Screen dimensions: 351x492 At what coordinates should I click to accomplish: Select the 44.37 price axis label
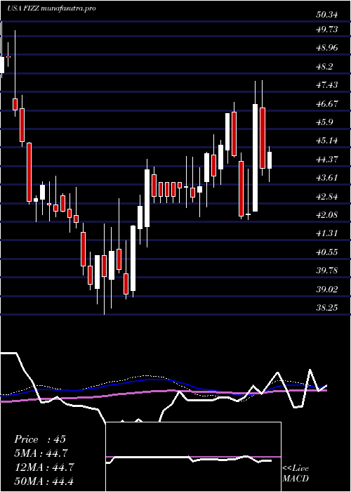(x=326, y=159)
